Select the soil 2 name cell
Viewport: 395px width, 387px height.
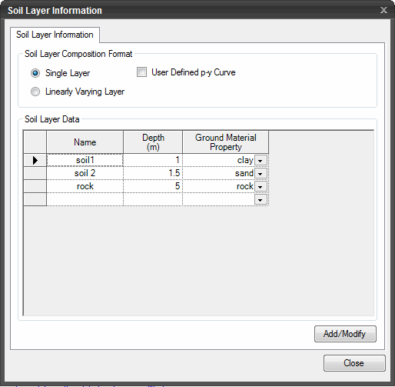[x=85, y=173]
